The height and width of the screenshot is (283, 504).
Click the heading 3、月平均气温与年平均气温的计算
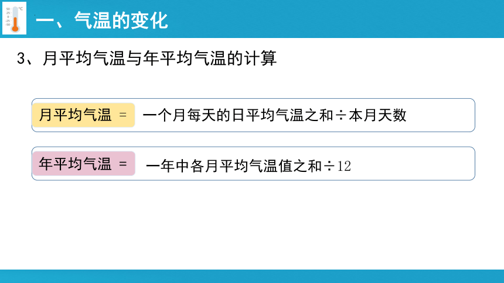tap(147, 58)
